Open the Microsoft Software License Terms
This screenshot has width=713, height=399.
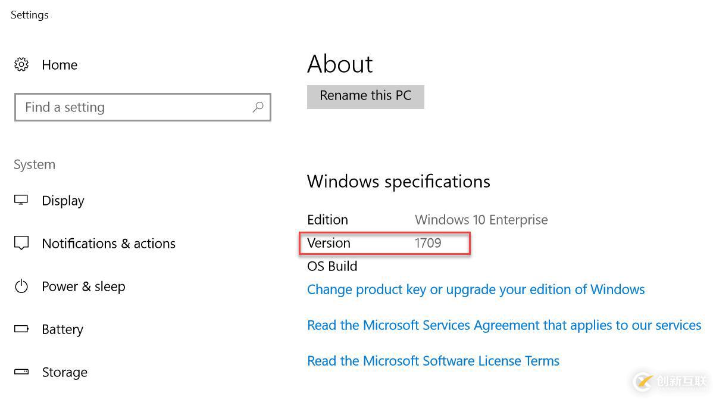(x=433, y=361)
